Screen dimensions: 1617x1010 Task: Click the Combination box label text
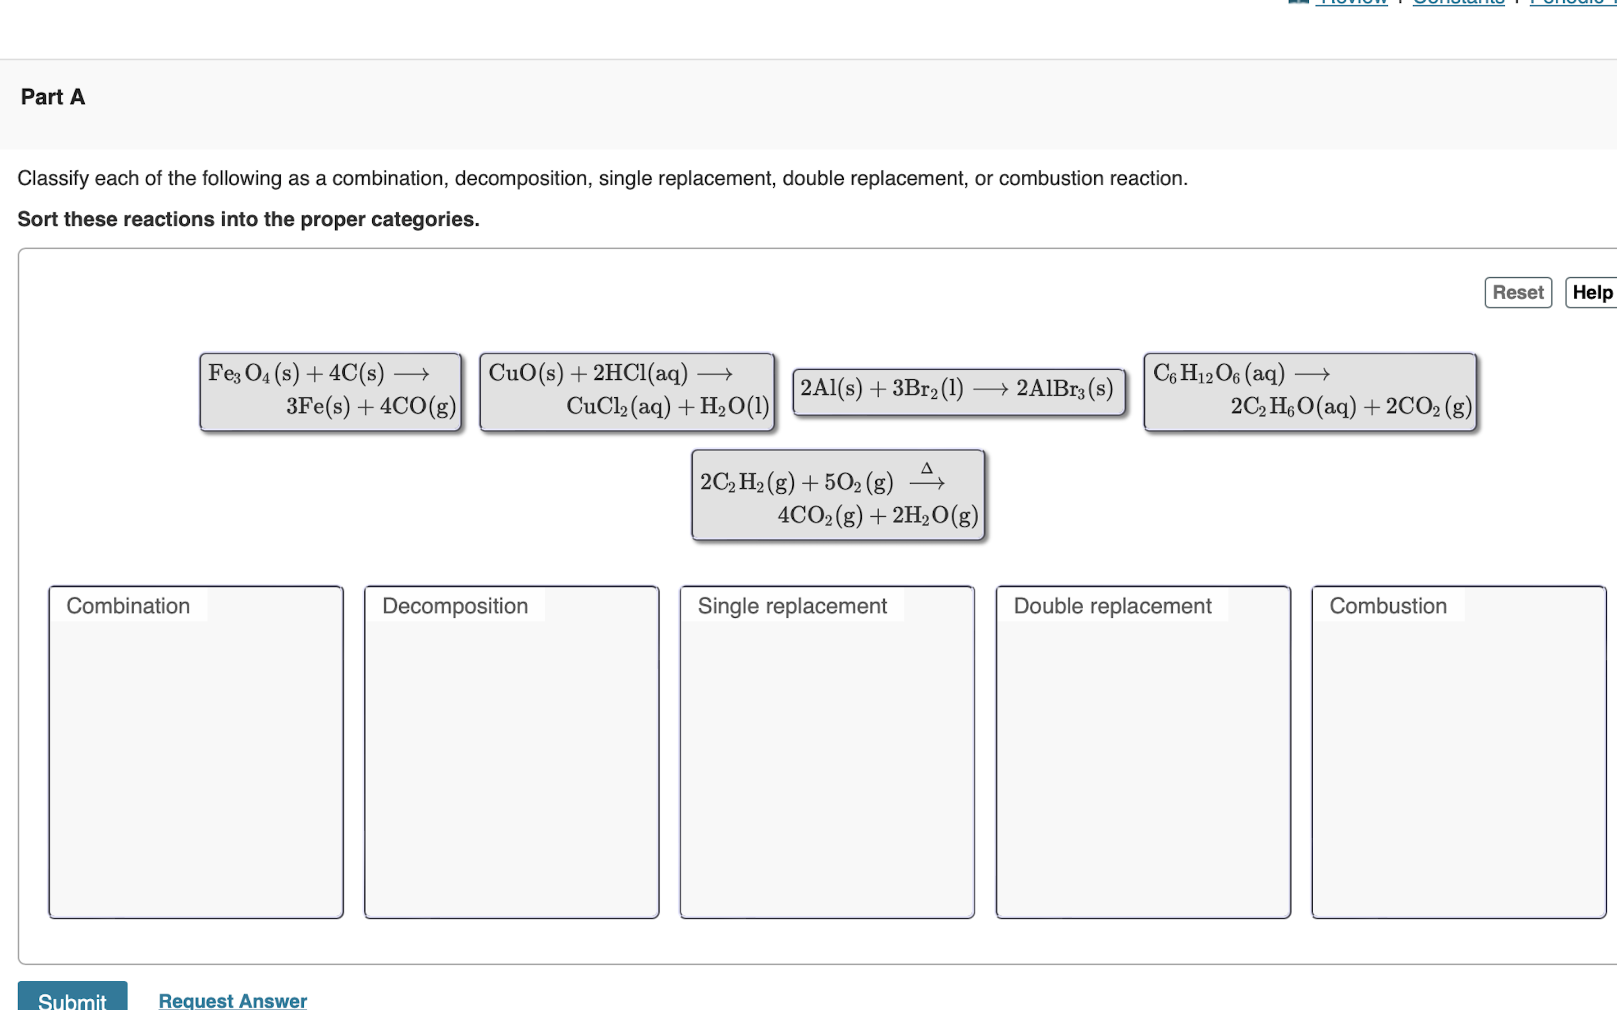(128, 605)
